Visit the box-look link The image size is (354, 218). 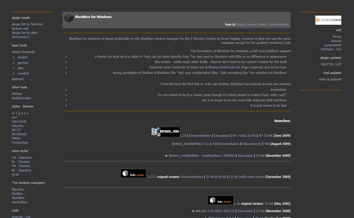click(x=280, y=67)
